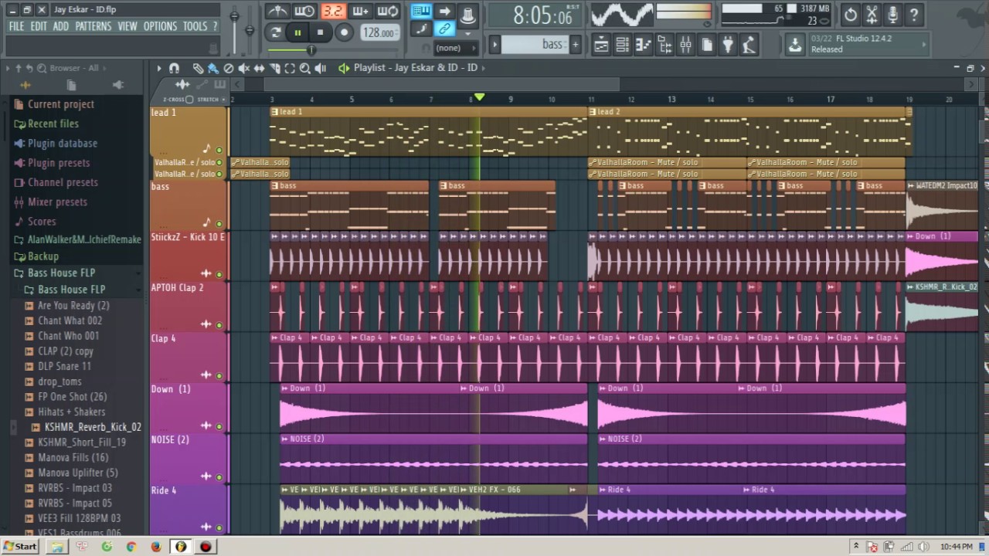Toggle loop recording button

pos(388,11)
